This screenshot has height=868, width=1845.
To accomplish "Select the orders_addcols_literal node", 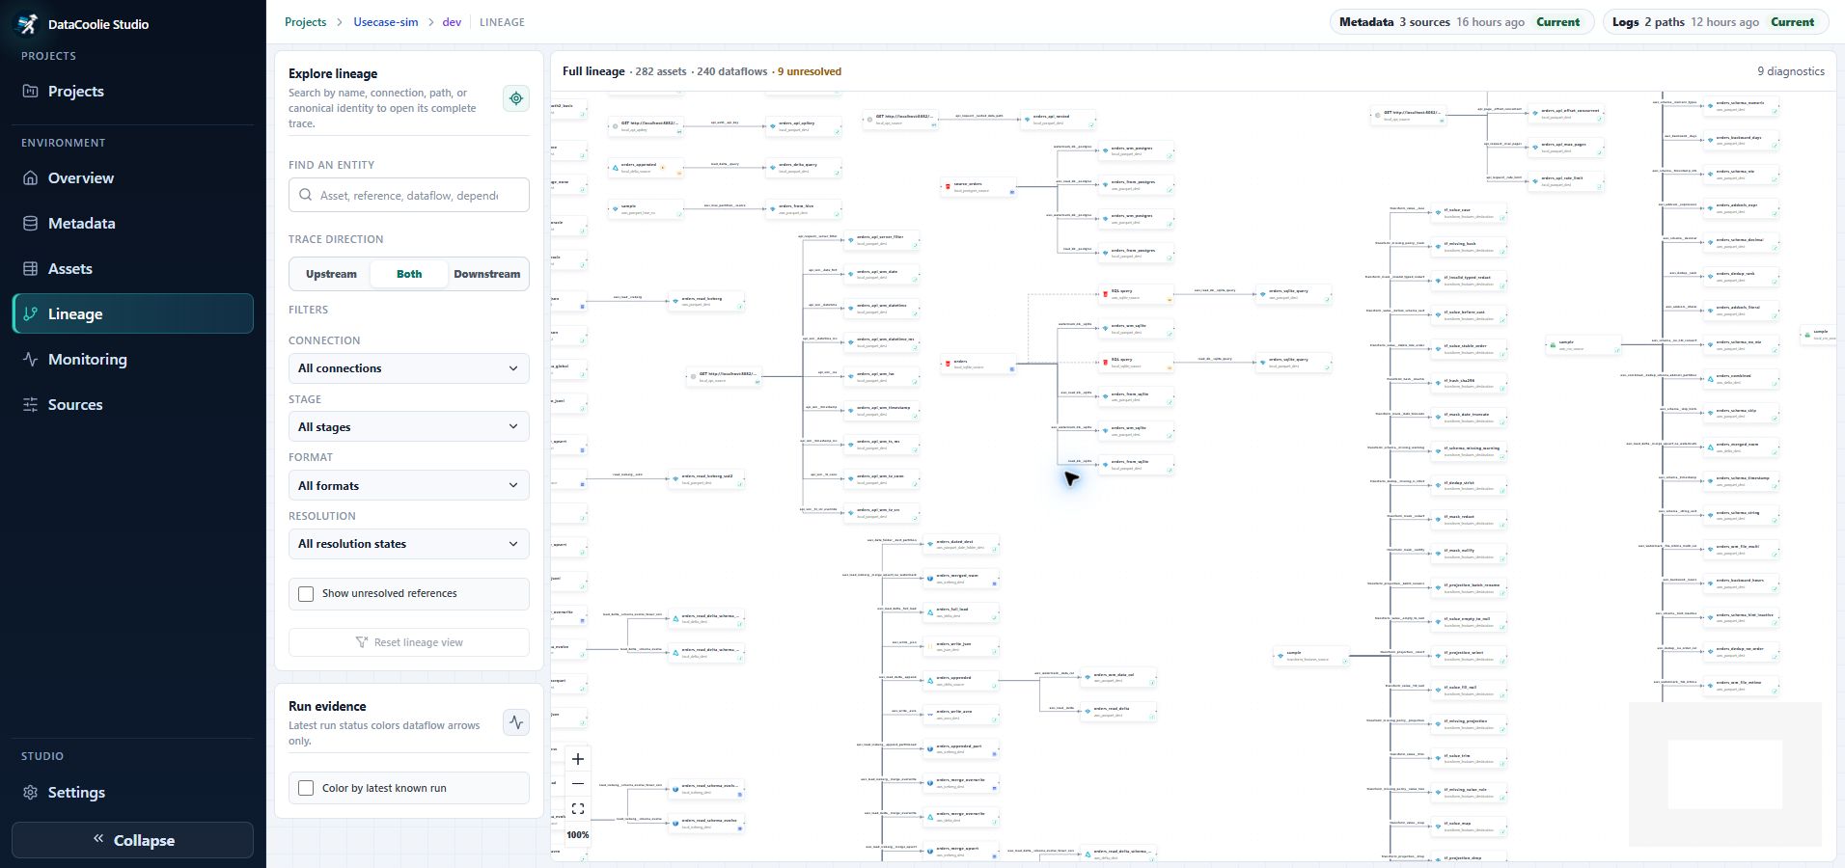I will pos(1743,311).
